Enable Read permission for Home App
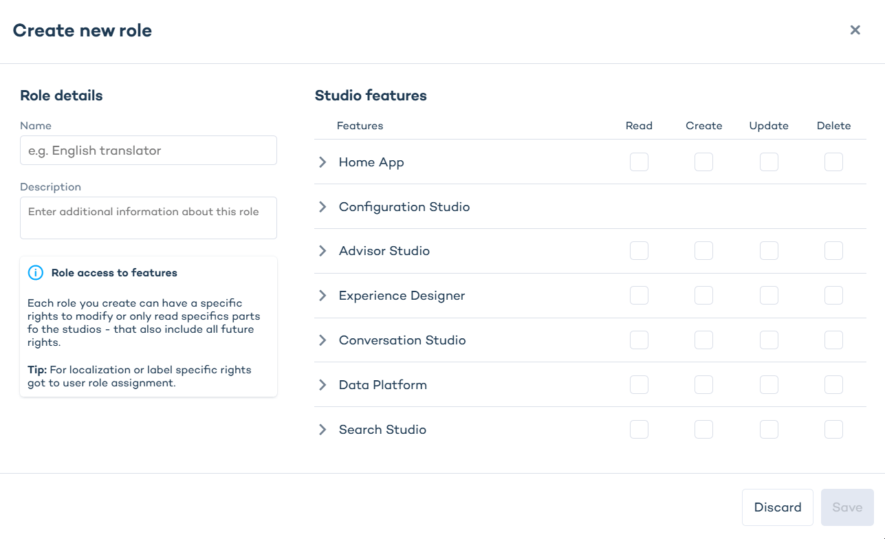 click(x=639, y=162)
